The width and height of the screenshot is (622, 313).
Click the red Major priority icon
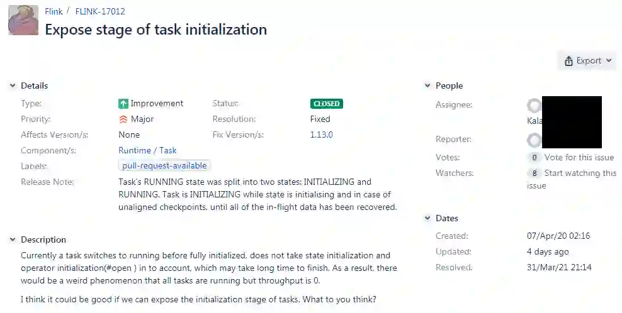[x=123, y=119]
